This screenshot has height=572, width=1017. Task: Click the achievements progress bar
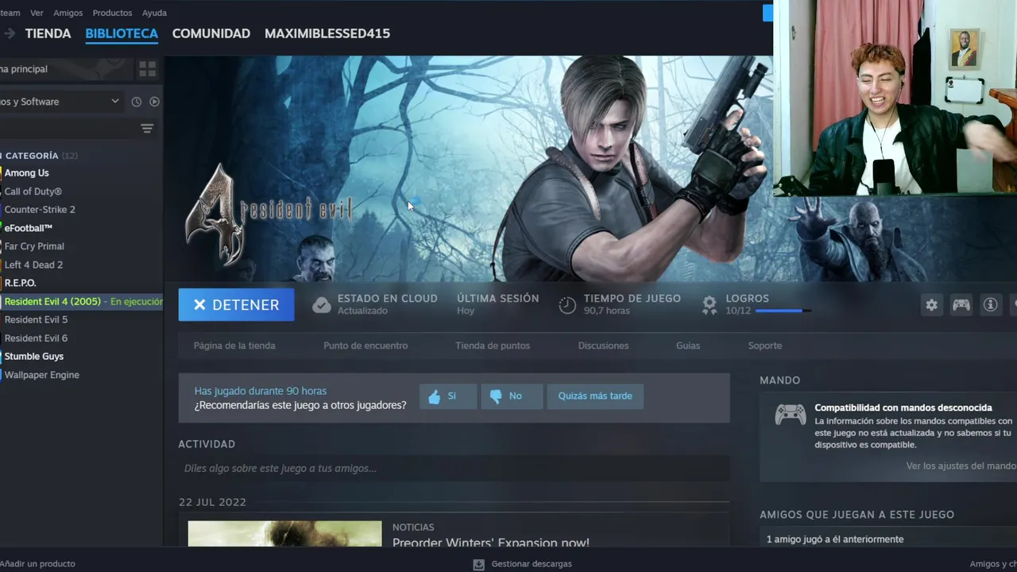point(783,311)
